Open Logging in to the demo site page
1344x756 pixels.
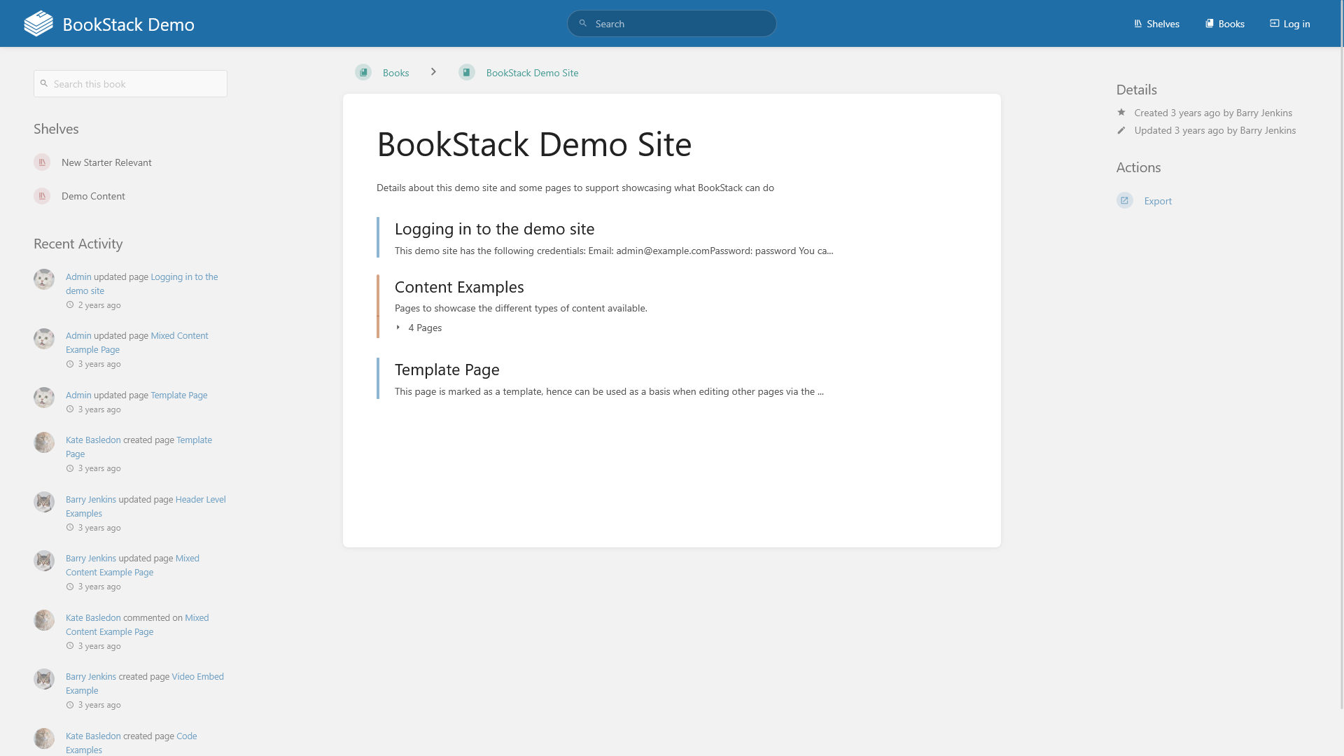(x=494, y=229)
